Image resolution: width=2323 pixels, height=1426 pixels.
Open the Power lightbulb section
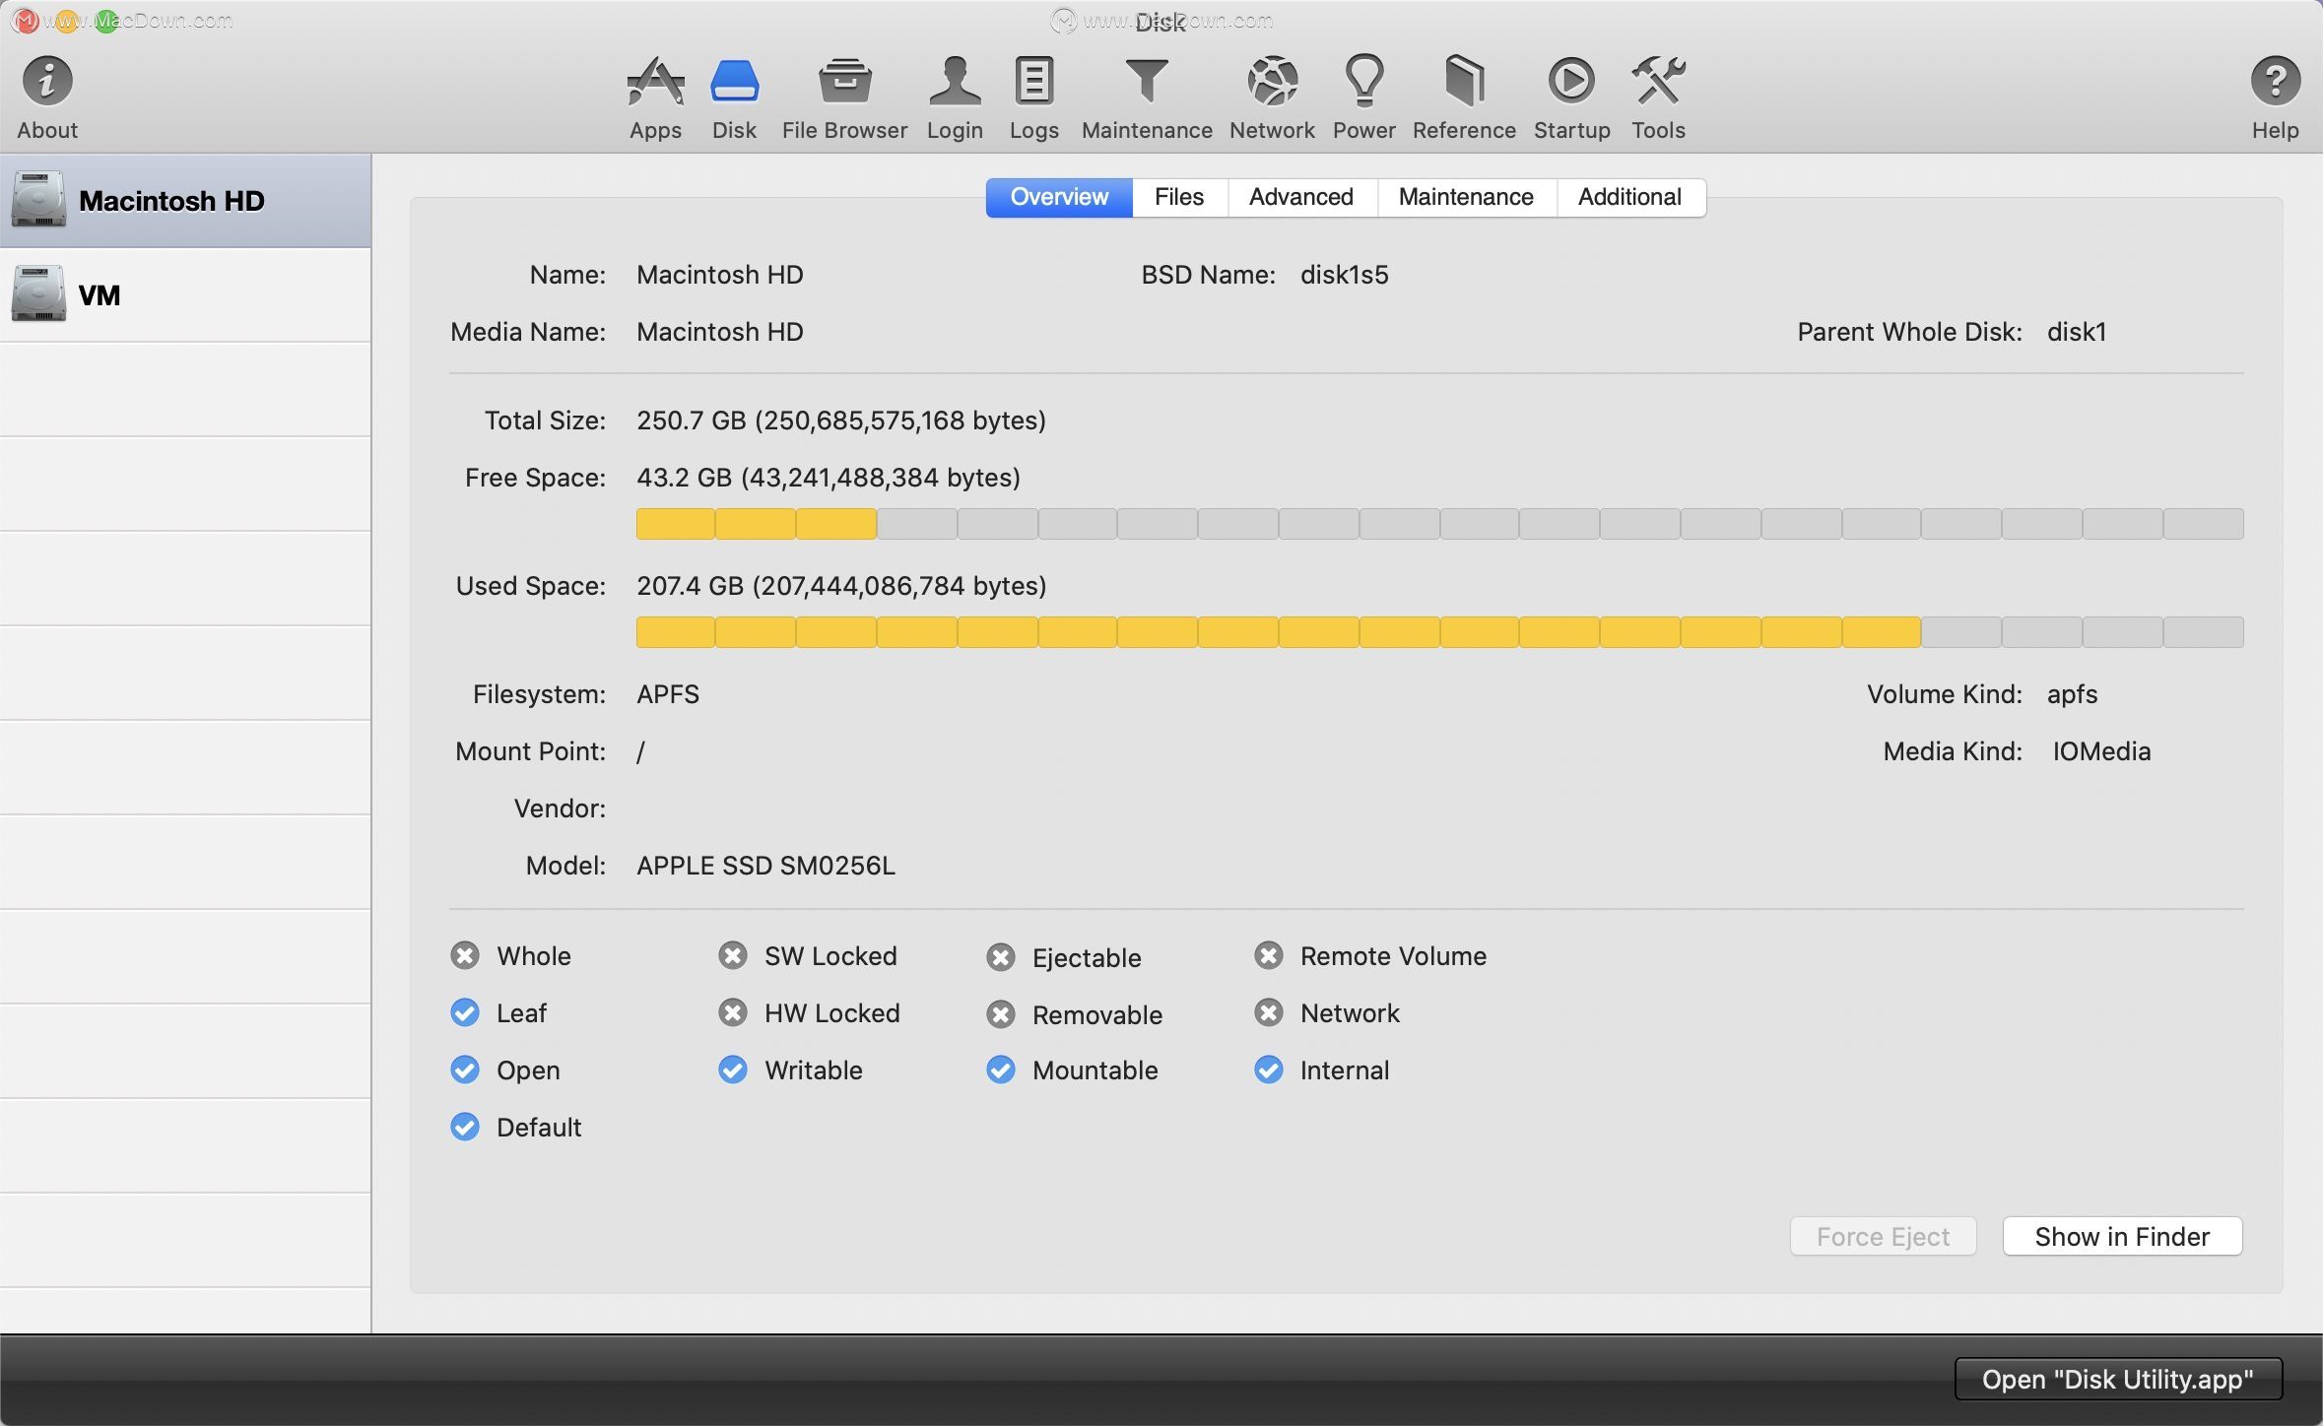(x=1363, y=97)
